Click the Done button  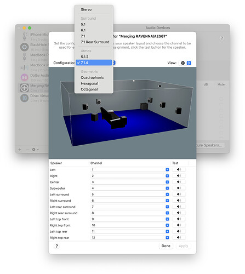pos(166,246)
